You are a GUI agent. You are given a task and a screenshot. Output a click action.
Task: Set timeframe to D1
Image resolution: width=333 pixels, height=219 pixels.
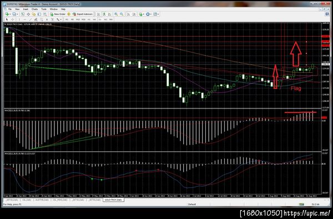(x=100, y=19)
